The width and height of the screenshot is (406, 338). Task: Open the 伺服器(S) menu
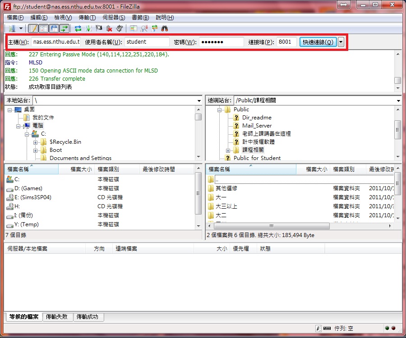point(114,18)
